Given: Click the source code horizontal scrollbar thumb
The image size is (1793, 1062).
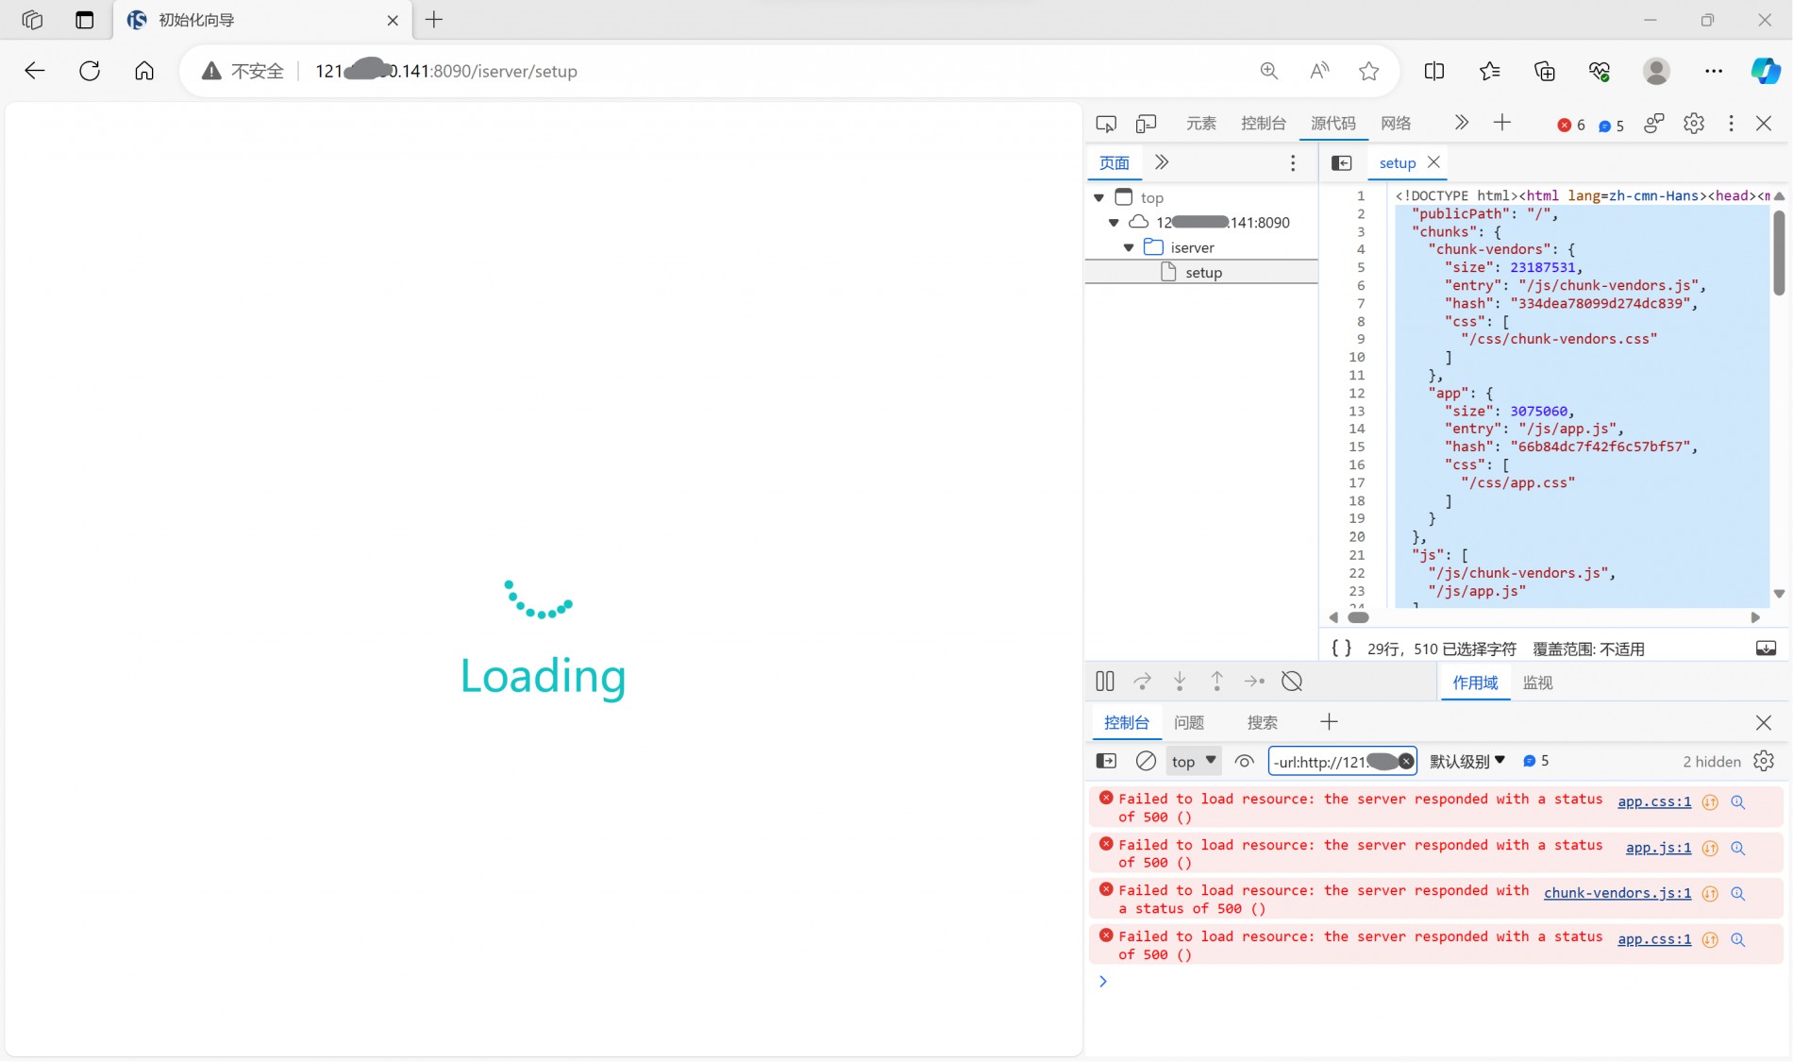Looking at the screenshot, I should (1358, 617).
